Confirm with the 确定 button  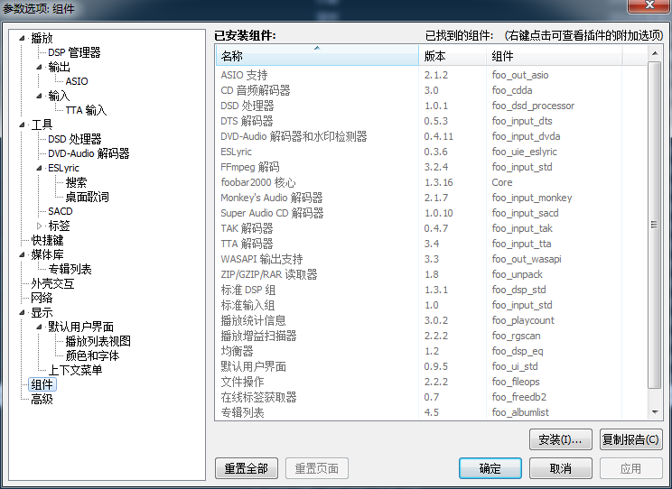pyautogui.click(x=490, y=468)
